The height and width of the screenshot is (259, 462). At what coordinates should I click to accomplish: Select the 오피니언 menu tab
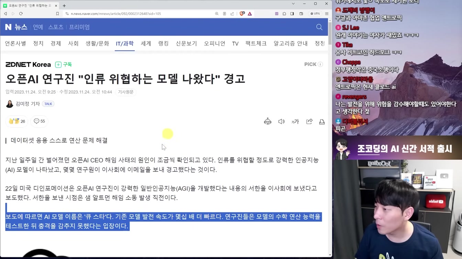tap(214, 44)
